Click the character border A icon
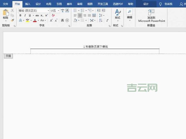Image resolution: width=186 pixels, height=139 pixels. tap(67, 11)
